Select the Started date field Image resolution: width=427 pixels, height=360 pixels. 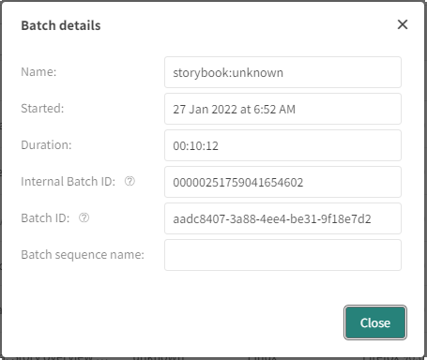pos(282,109)
